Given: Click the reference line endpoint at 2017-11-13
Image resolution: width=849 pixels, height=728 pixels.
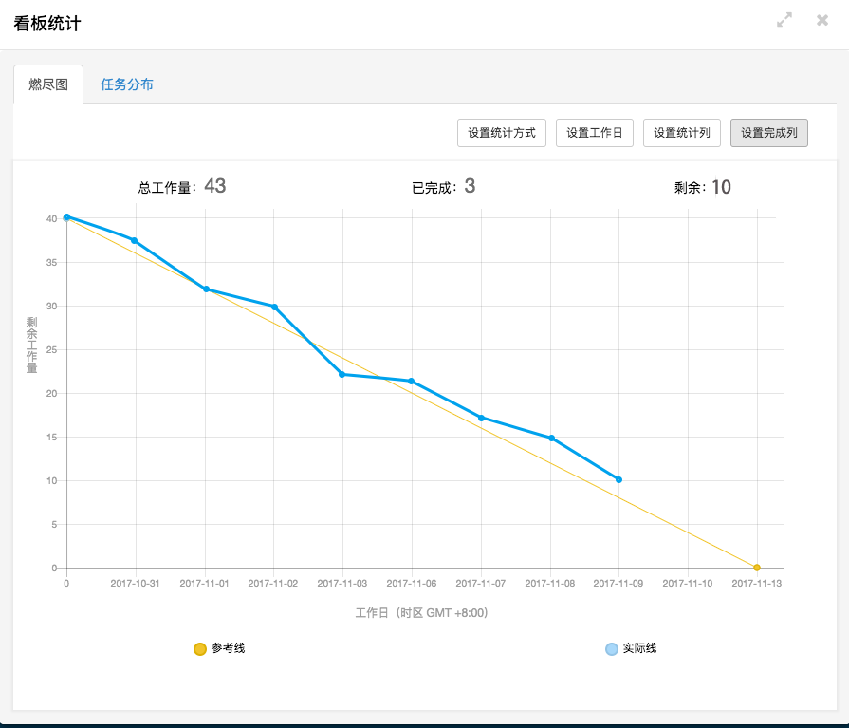Looking at the screenshot, I should pos(757,568).
